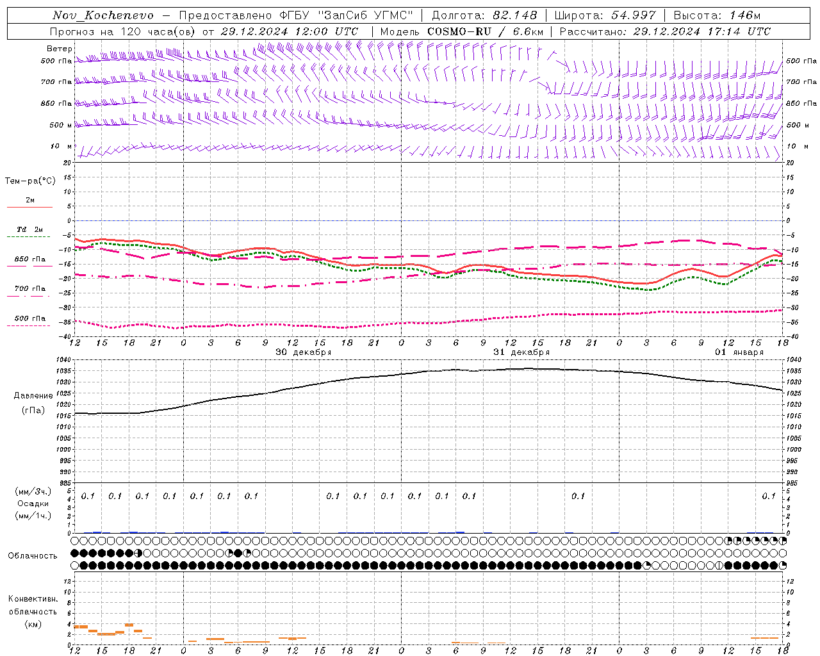Click the "Облачность" cloud cover row label

pyautogui.click(x=33, y=556)
